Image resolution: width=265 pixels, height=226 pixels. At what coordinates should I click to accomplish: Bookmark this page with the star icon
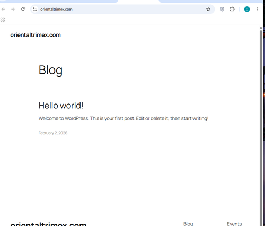point(208,9)
